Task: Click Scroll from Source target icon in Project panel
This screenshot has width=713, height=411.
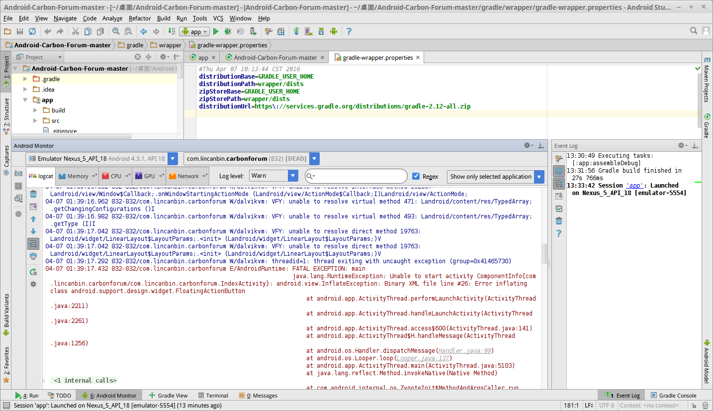Action: pyautogui.click(x=138, y=57)
